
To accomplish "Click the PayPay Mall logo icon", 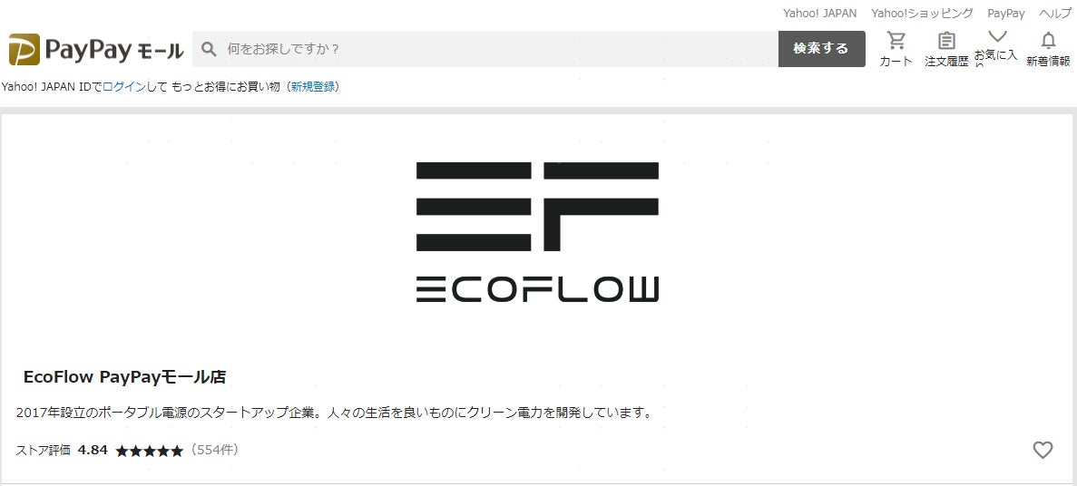I will point(24,50).
